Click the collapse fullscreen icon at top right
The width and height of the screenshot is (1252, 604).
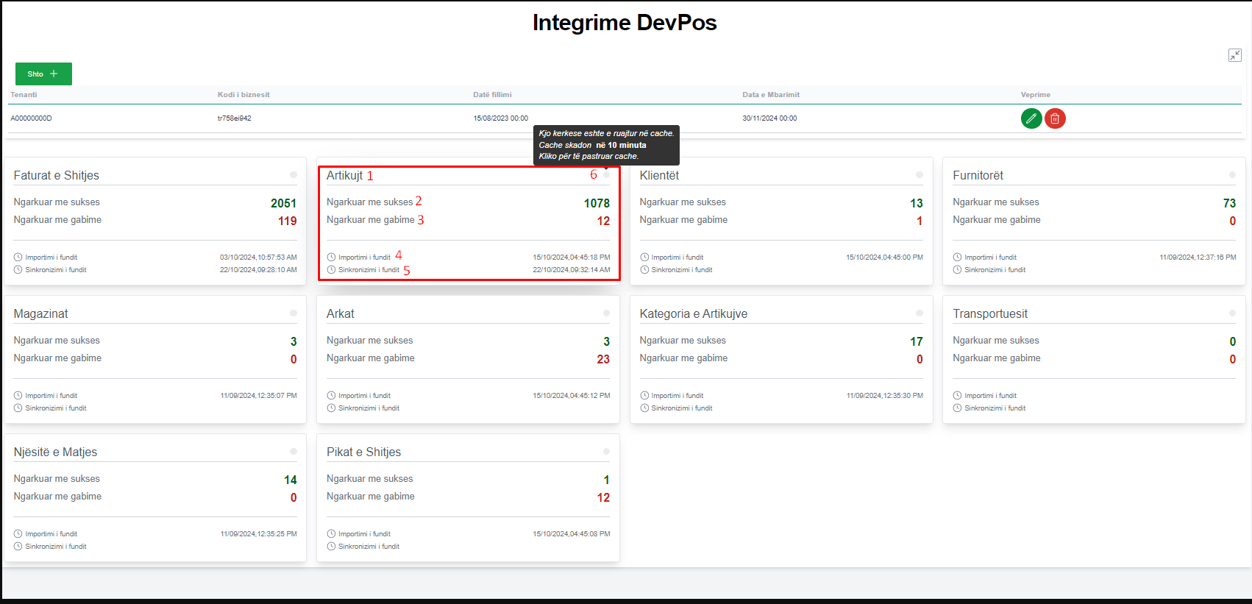coord(1235,55)
